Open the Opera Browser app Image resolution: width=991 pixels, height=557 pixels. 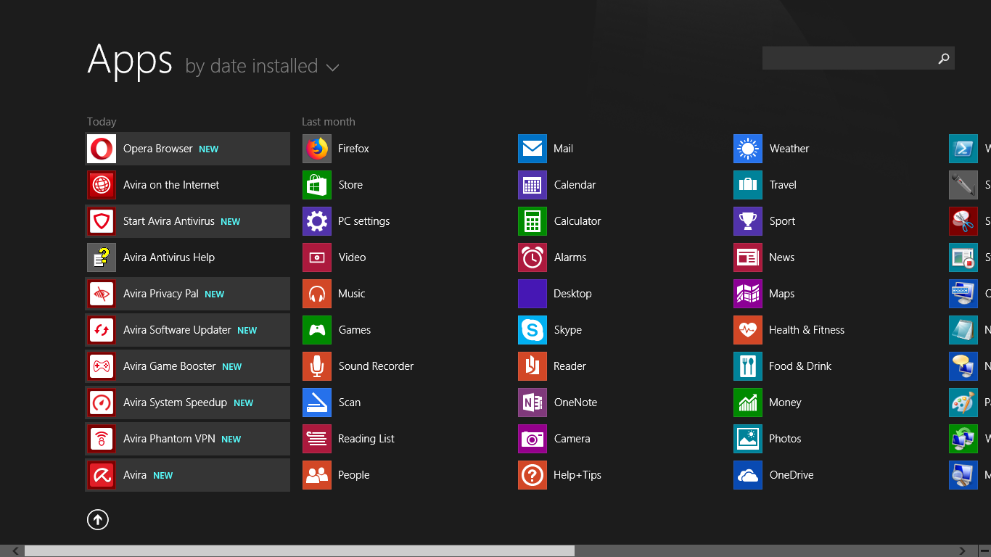(x=188, y=149)
